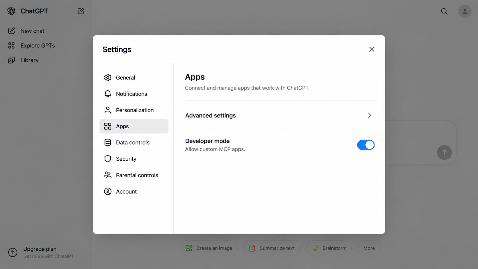Click the Brainstorm lightbulb icon
478x269 pixels.
[x=315, y=248]
